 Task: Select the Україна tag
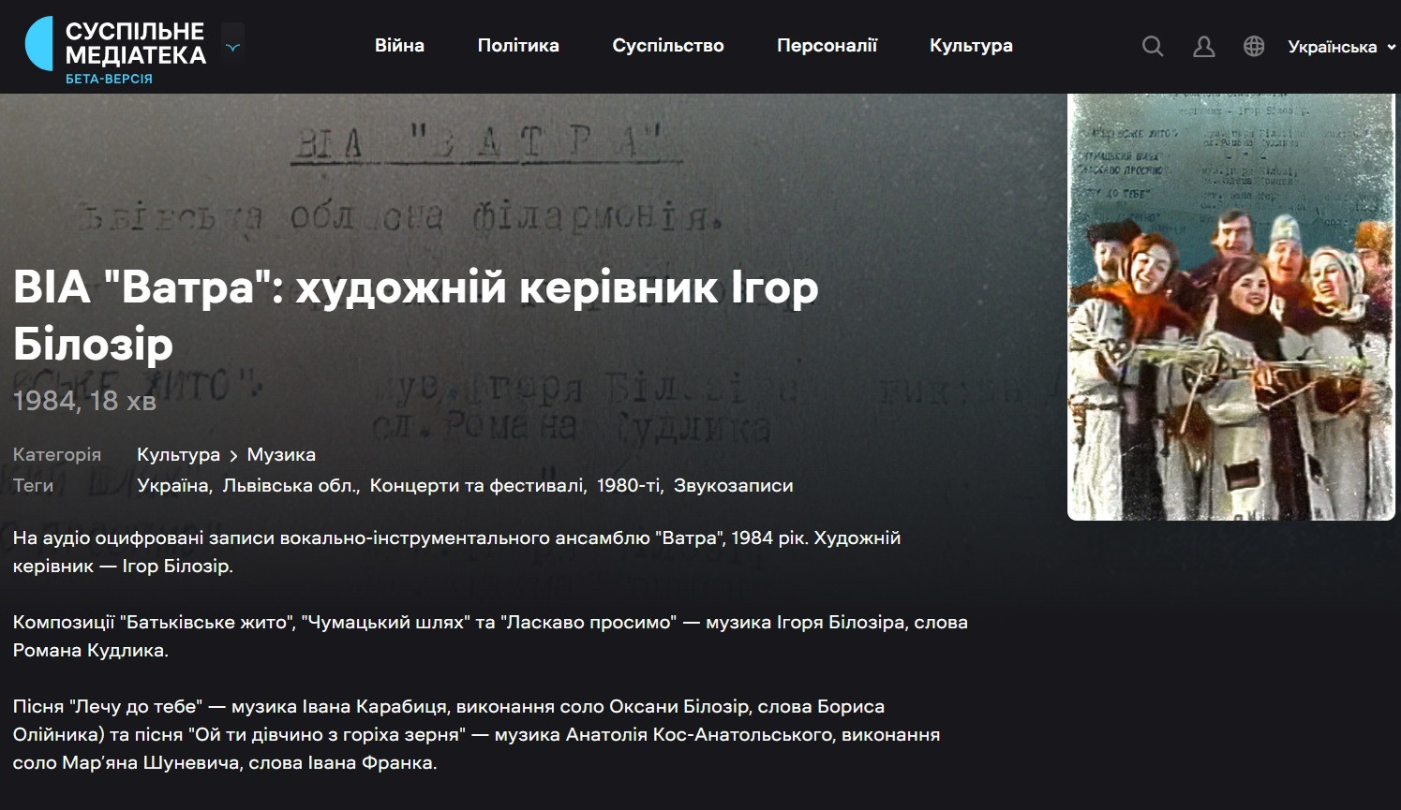click(x=172, y=486)
